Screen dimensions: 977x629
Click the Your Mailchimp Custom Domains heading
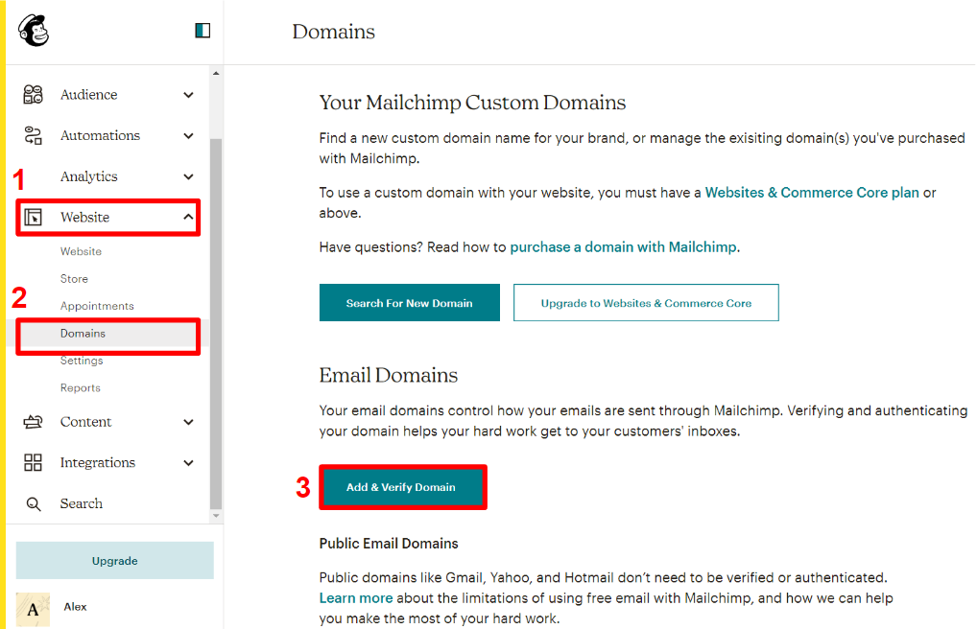point(472,103)
